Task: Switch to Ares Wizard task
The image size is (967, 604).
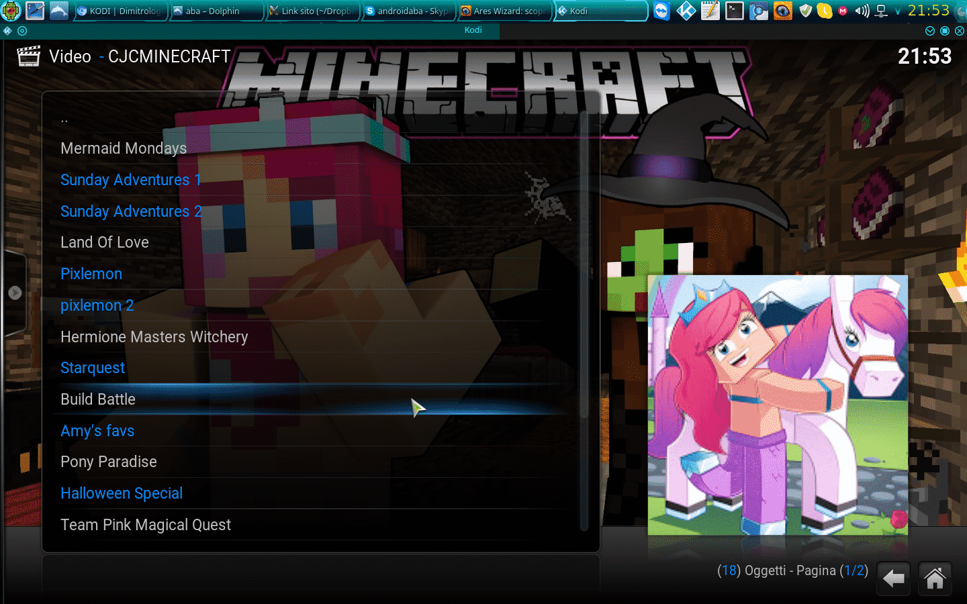Action: [x=504, y=11]
